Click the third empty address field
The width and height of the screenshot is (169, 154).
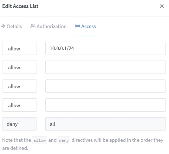click(105, 86)
